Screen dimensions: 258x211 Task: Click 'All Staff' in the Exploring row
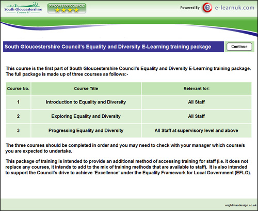(197, 116)
